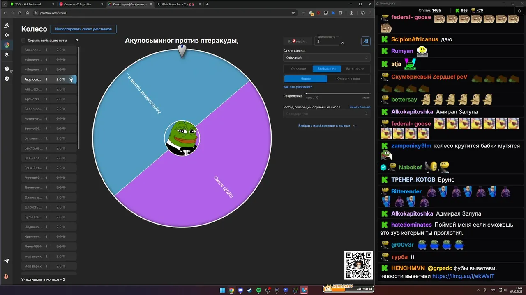Screen dimensions: 526x295
Task: Switch to 'White House Post' X tab
Action: coord(179,4)
